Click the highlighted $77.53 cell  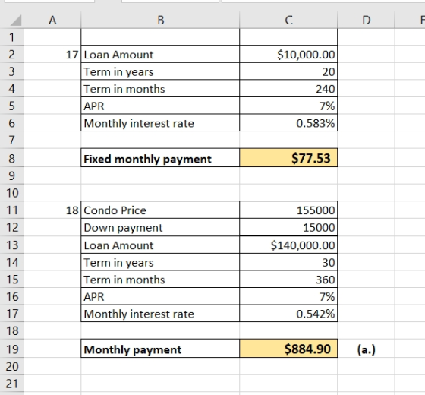pyautogui.click(x=288, y=158)
